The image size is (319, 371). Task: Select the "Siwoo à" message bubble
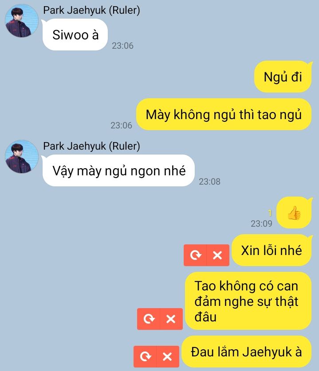click(75, 35)
